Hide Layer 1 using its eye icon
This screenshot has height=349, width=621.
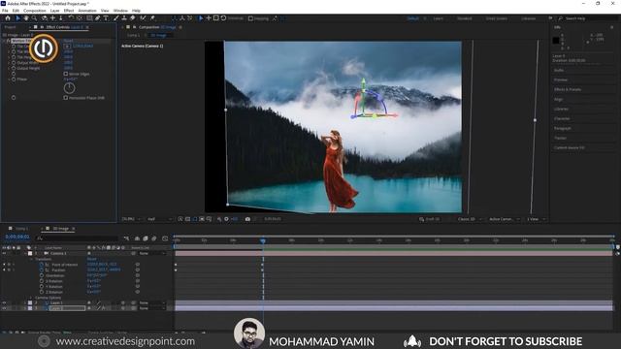tap(4, 302)
